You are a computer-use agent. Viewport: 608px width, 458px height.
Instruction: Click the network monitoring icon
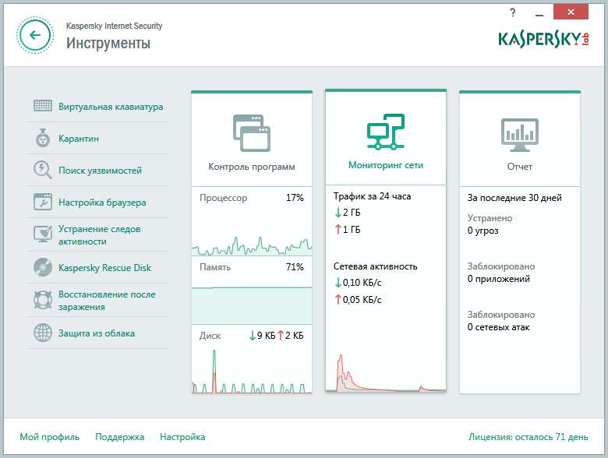pos(386,132)
